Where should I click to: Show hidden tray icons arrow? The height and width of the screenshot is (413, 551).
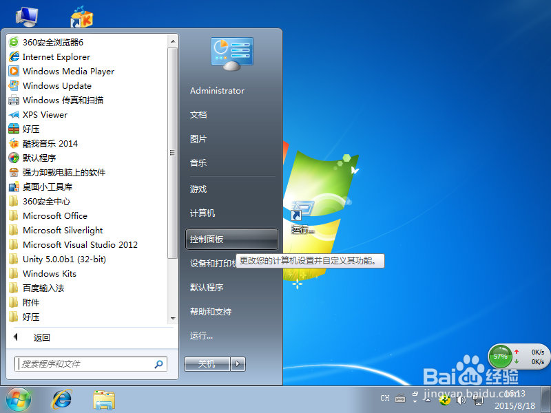428,400
